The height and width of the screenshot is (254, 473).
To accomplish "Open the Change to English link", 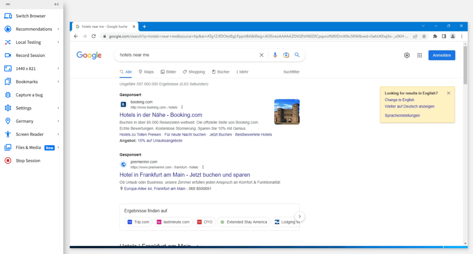I will (x=399, y=100).
